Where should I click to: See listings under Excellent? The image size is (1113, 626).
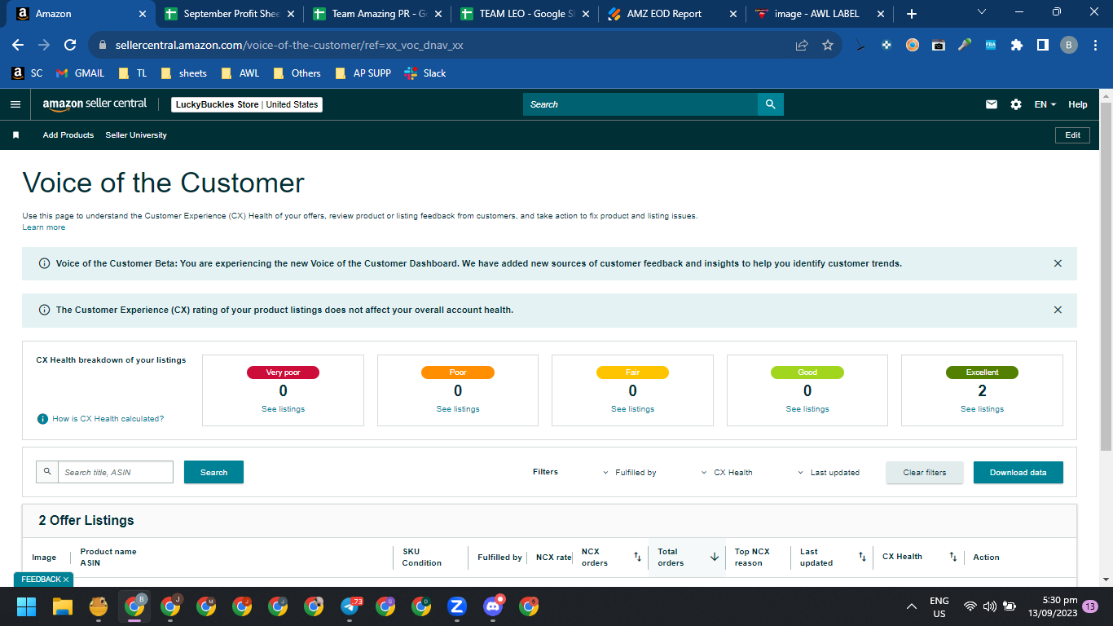click(982, 409)
